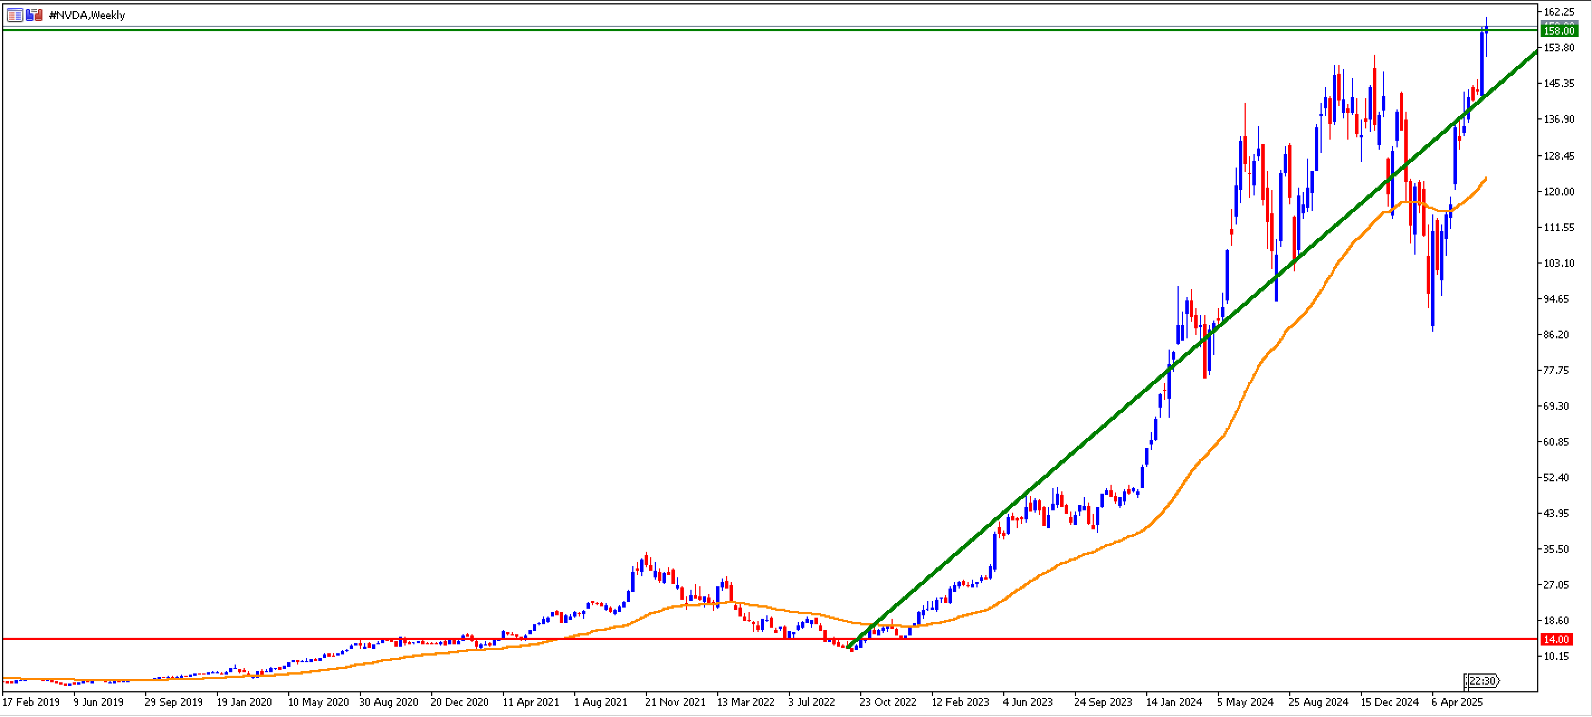Click the green 158.00 price label
The height and width of the screenshot is (717, 1592).
pyautogui.click(x=1559, y=30)
